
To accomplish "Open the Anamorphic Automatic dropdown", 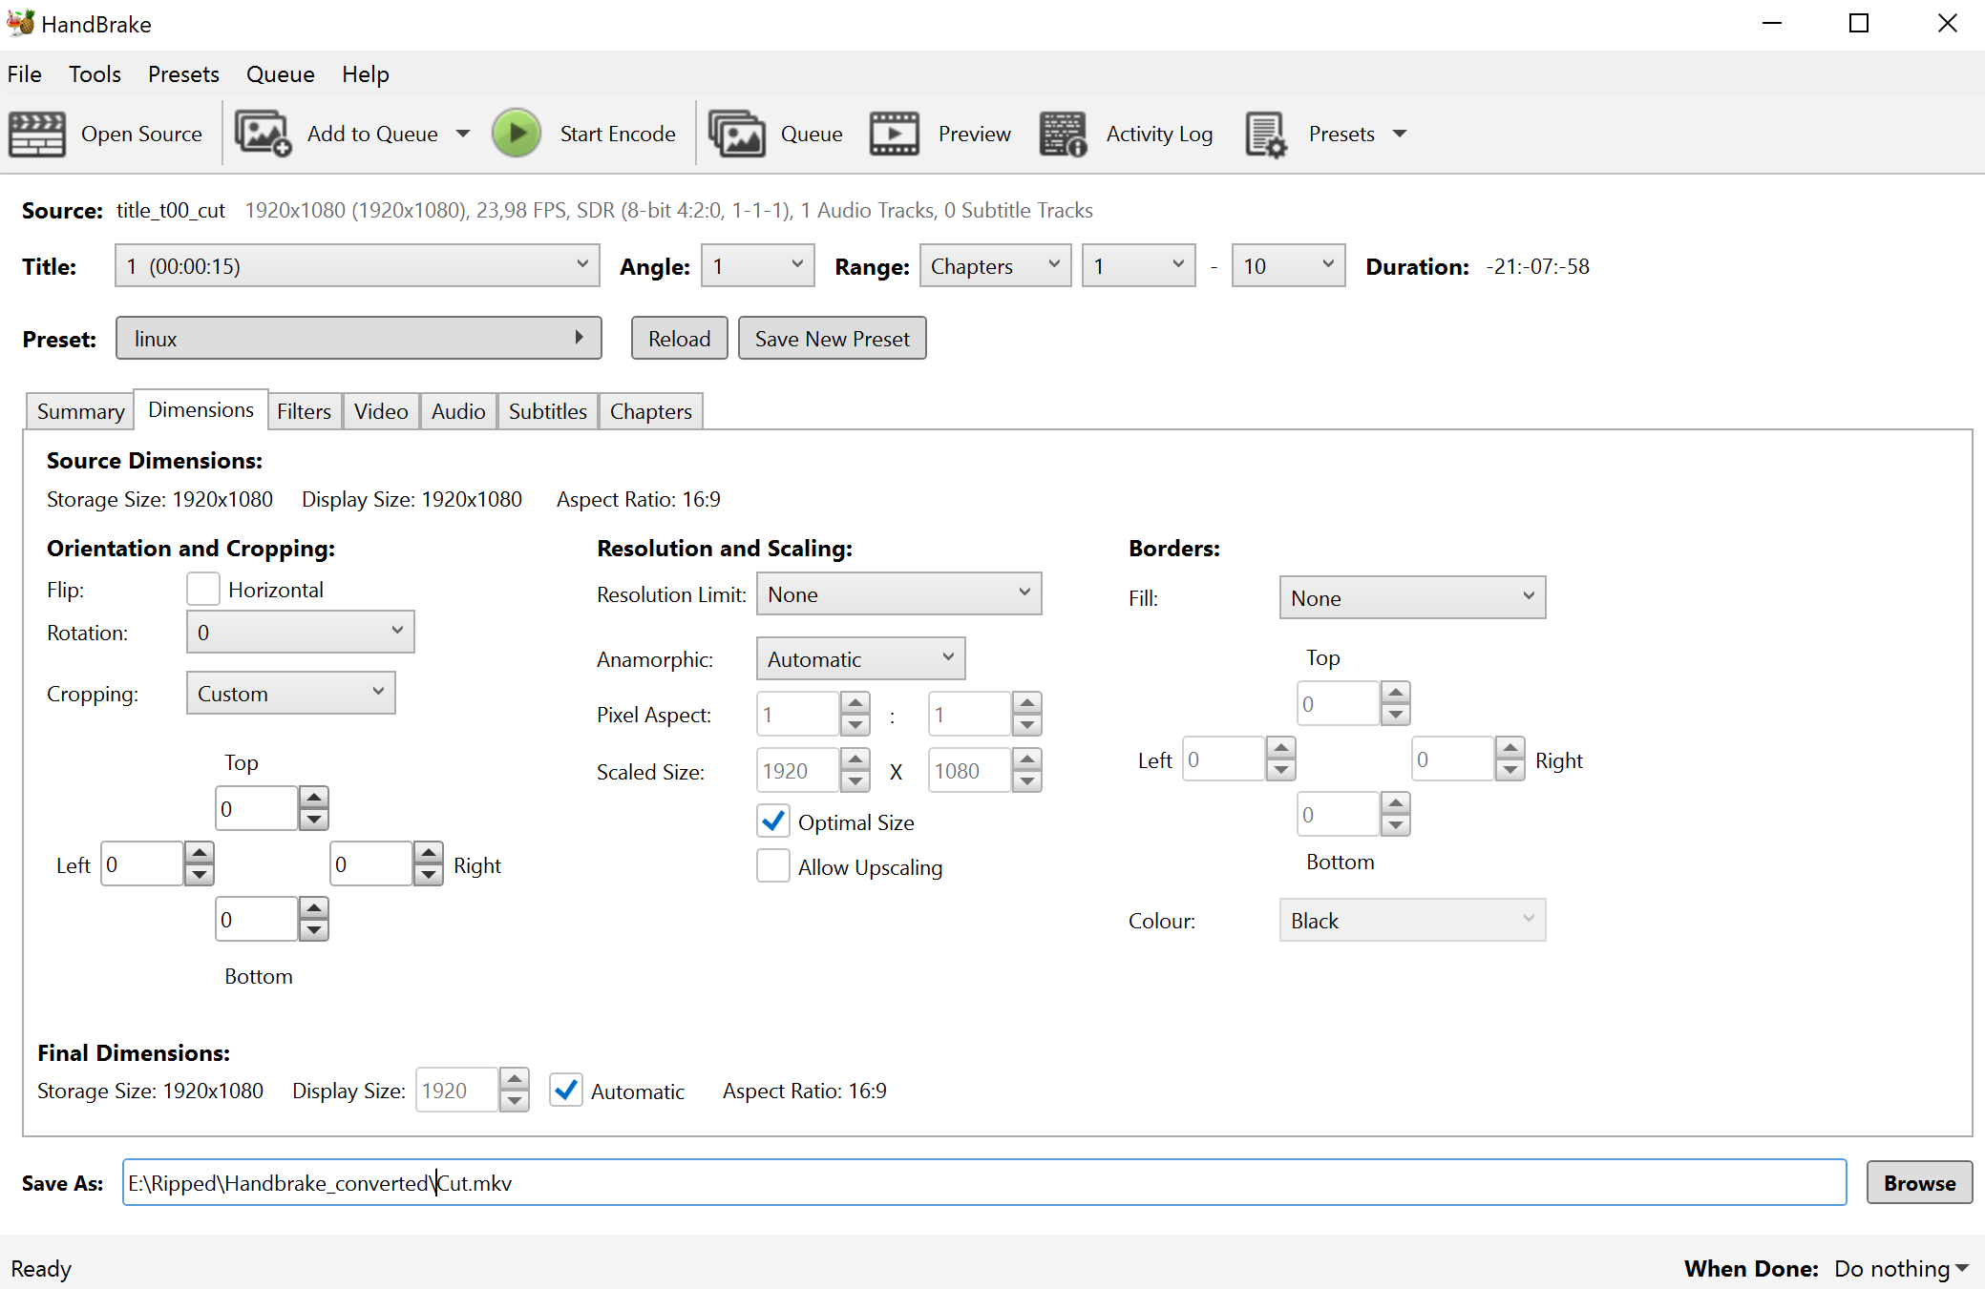I will pyautogui.click(x=860, y=659).
